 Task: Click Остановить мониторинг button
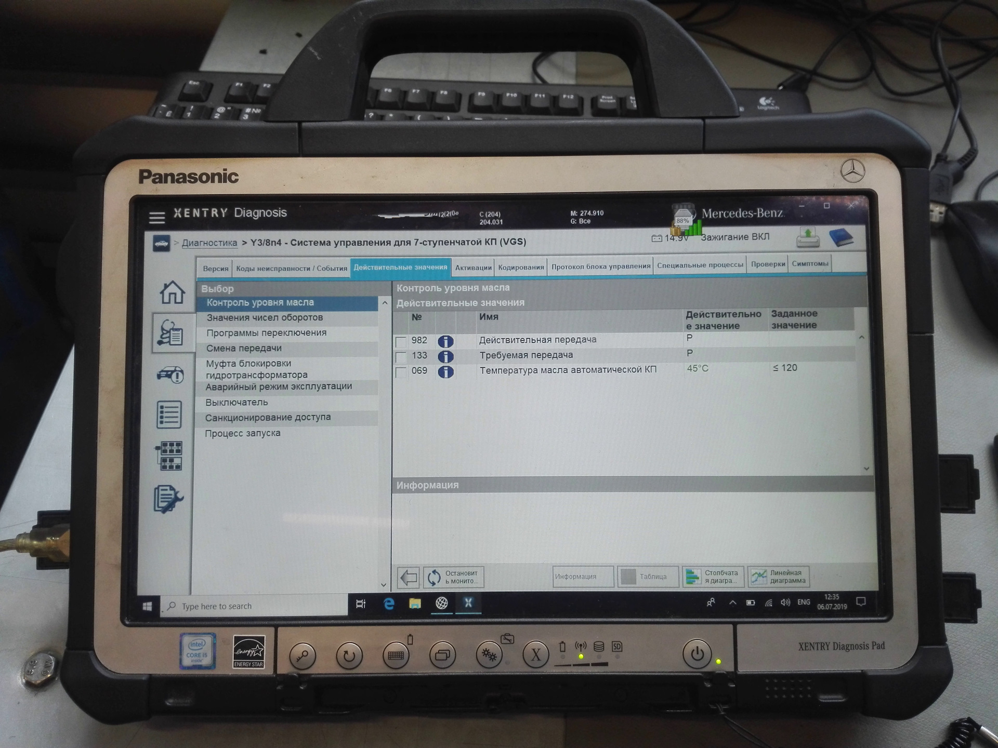click(x=454, y=577)
